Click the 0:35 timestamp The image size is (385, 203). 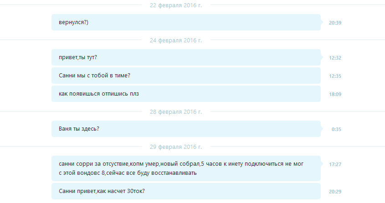pos(336,129)
